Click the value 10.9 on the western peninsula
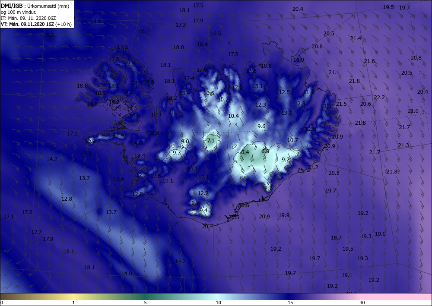Viewport: 432px width, 306px height. [90, 141]
